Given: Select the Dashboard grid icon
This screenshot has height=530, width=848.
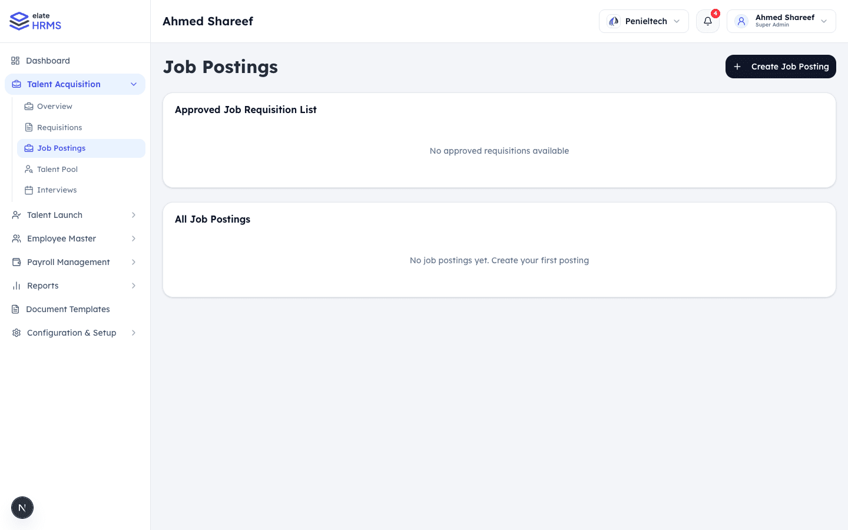Looking at the screenshot, I should coord(16,60).
